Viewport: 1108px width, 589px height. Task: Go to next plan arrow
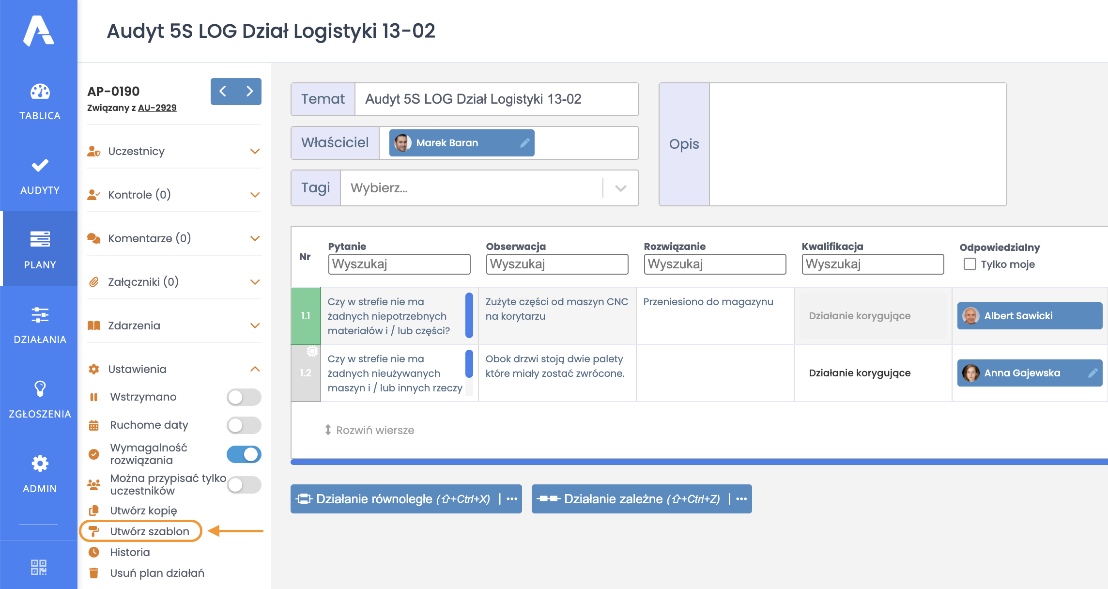tap(249, 91)
